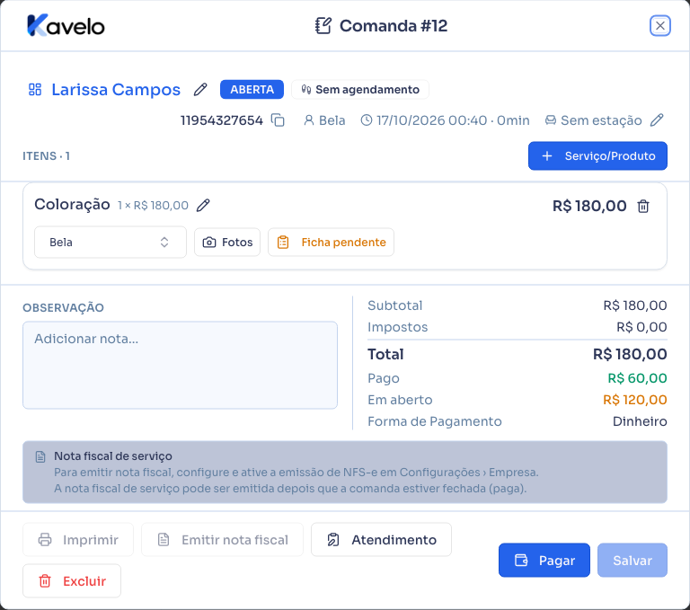Open client Larissa Campos profile link
690x610 pixels.
pyautogui.click(x=116, y=89)
